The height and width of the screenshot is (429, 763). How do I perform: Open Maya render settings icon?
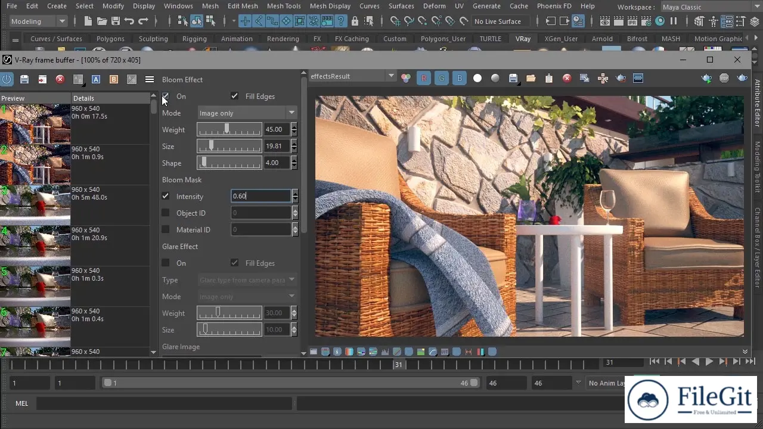646,21
